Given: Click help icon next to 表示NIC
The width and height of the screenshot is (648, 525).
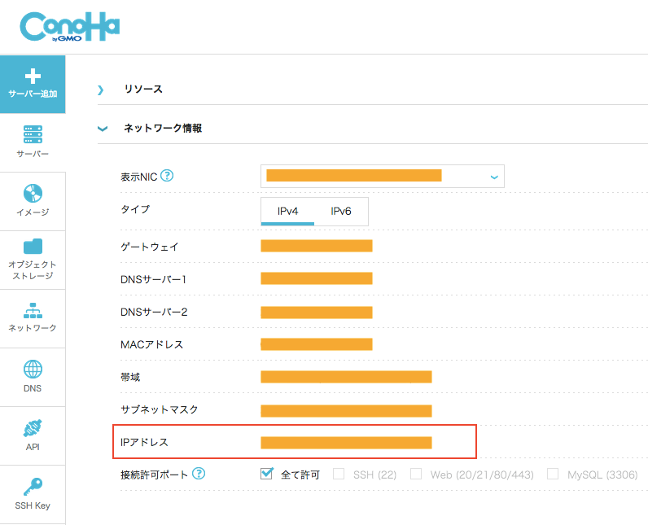Looking at the screenshot, I should (167, 176).
